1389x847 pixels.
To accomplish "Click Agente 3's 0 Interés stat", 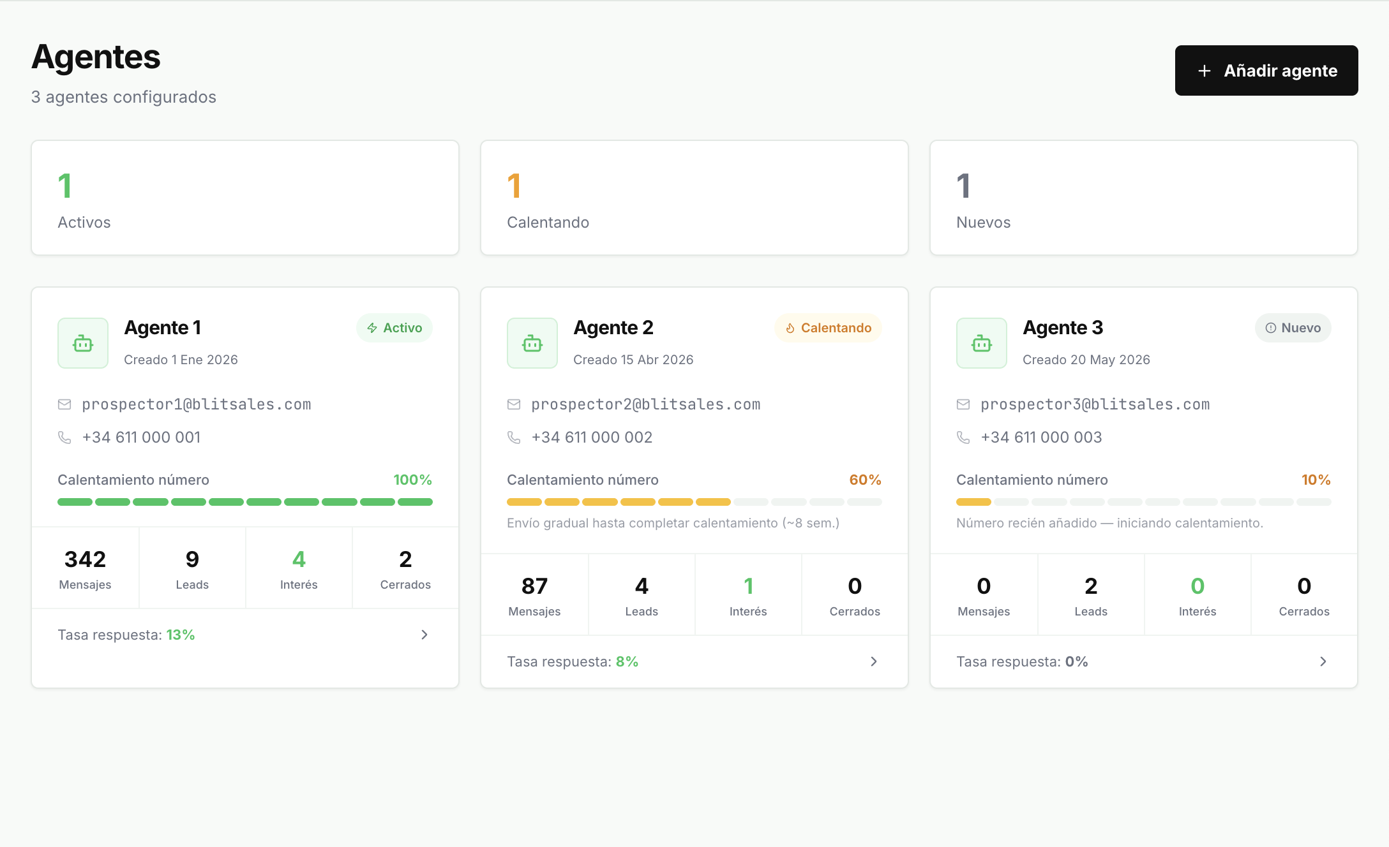I will click(1198, 595).
